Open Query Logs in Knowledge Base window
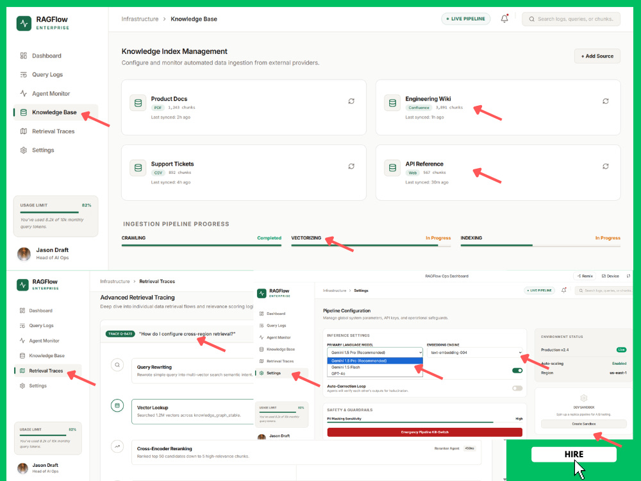641x481 pixels. [47, 74]
